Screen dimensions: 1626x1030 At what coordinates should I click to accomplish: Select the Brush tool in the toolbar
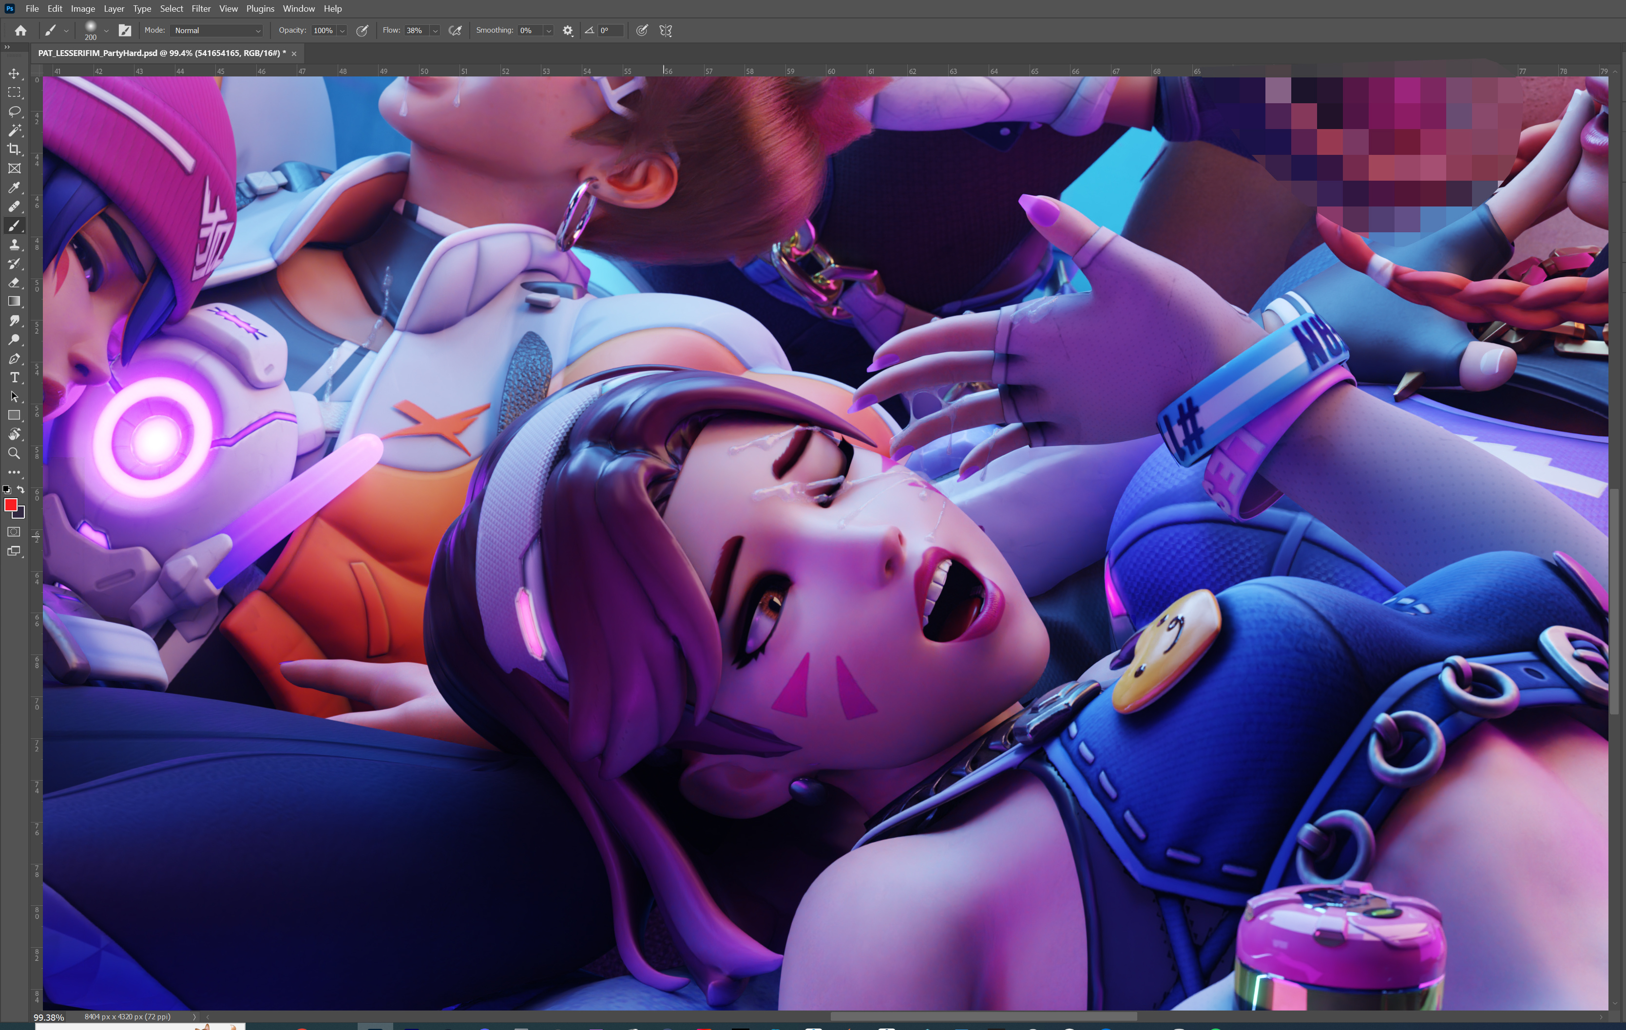[x=14, y=225]
